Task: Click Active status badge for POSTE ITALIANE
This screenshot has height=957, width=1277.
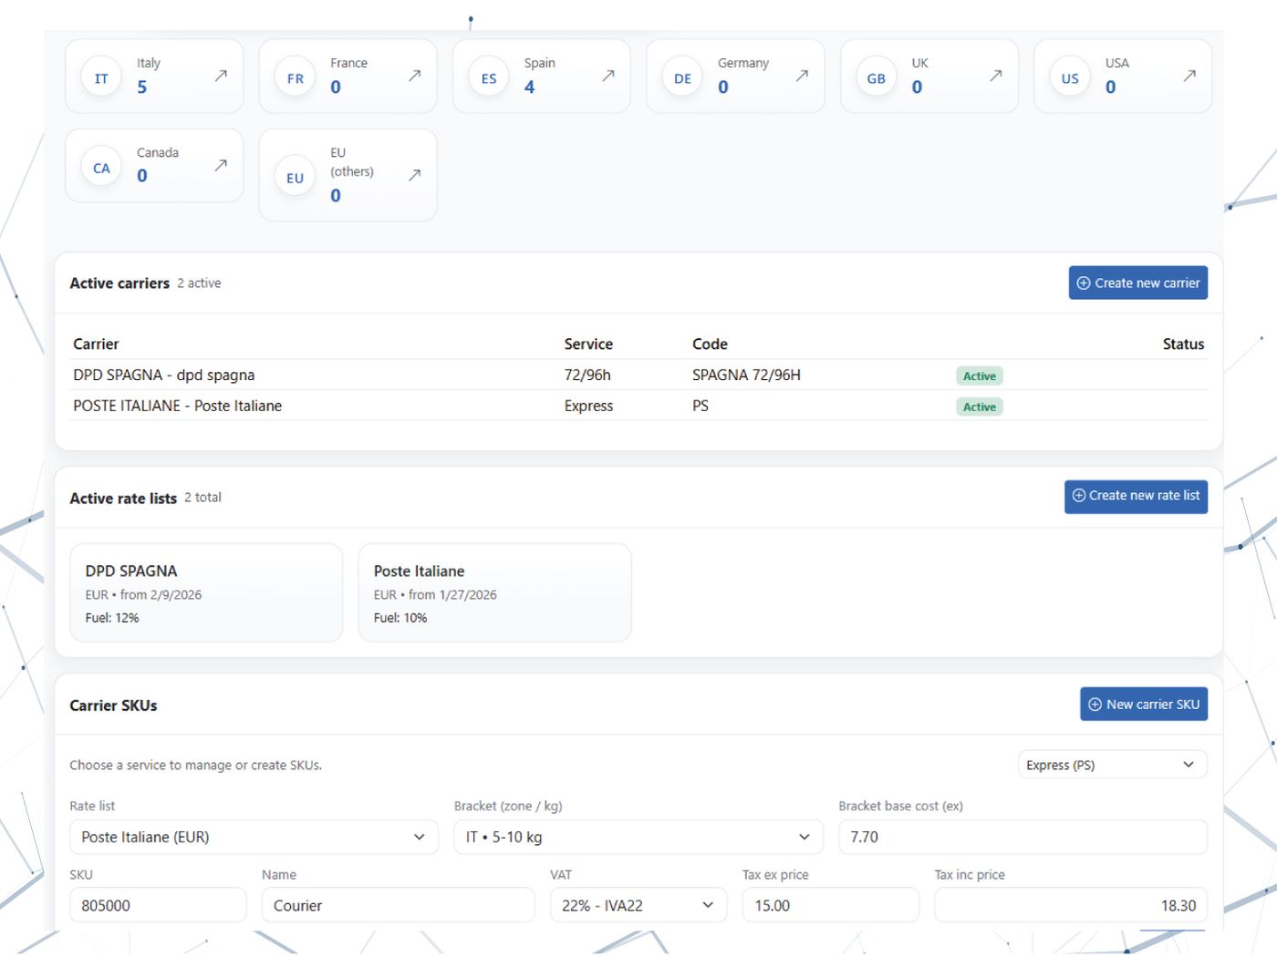Action: pos(980,406)
